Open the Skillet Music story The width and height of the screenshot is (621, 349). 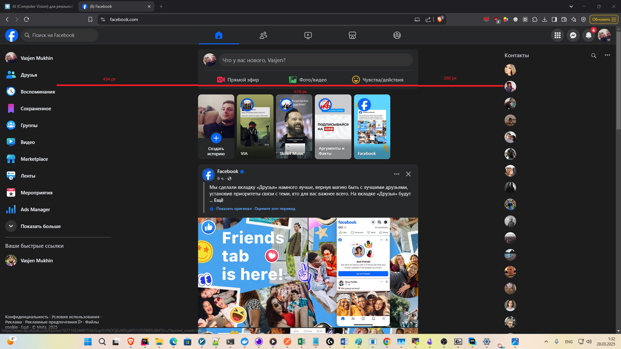294,127
